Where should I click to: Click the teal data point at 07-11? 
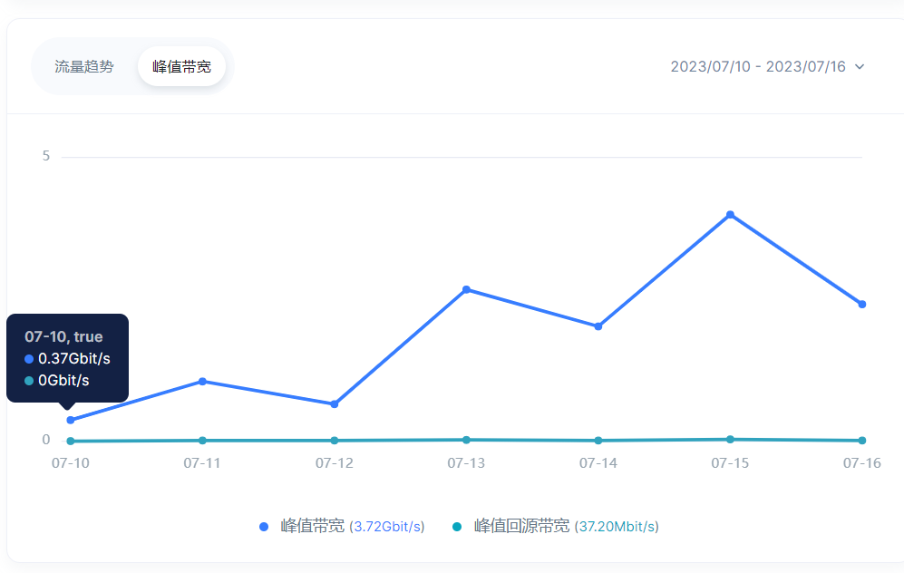202,441
